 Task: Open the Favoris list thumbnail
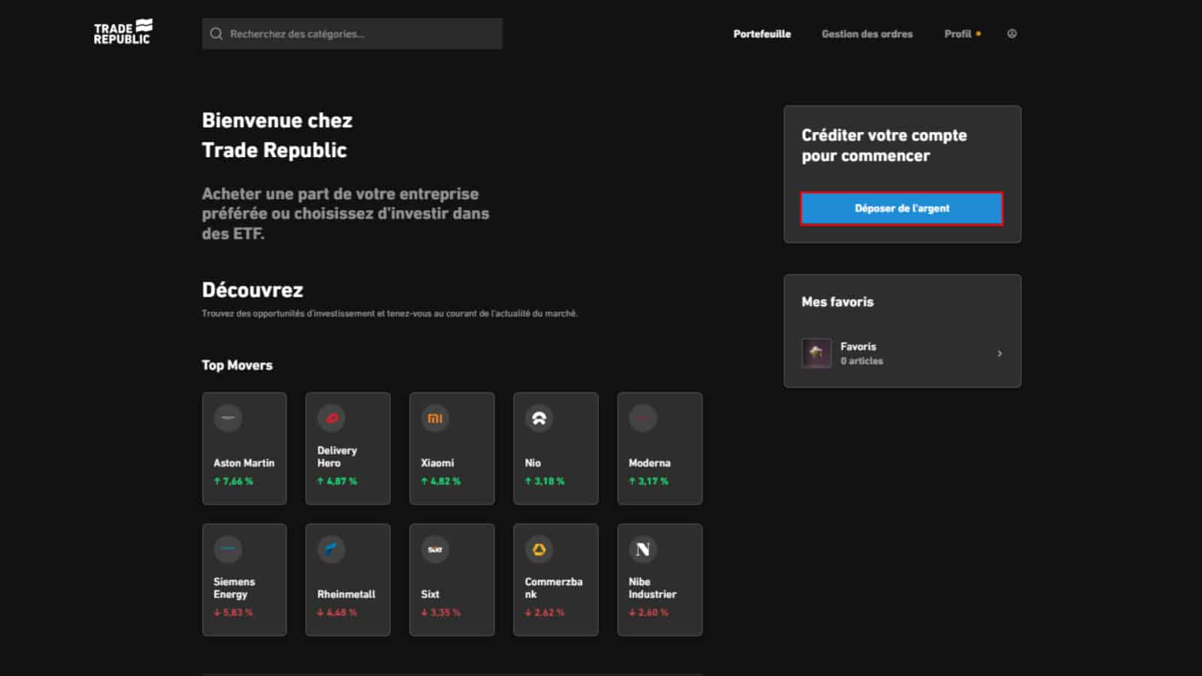click(x=816, y=353)
